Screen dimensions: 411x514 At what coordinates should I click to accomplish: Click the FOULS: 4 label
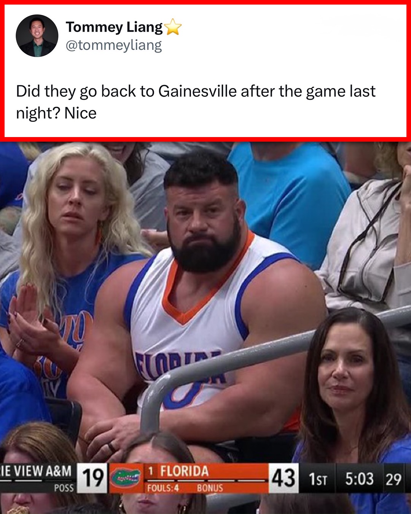click(x=163, y=488)
